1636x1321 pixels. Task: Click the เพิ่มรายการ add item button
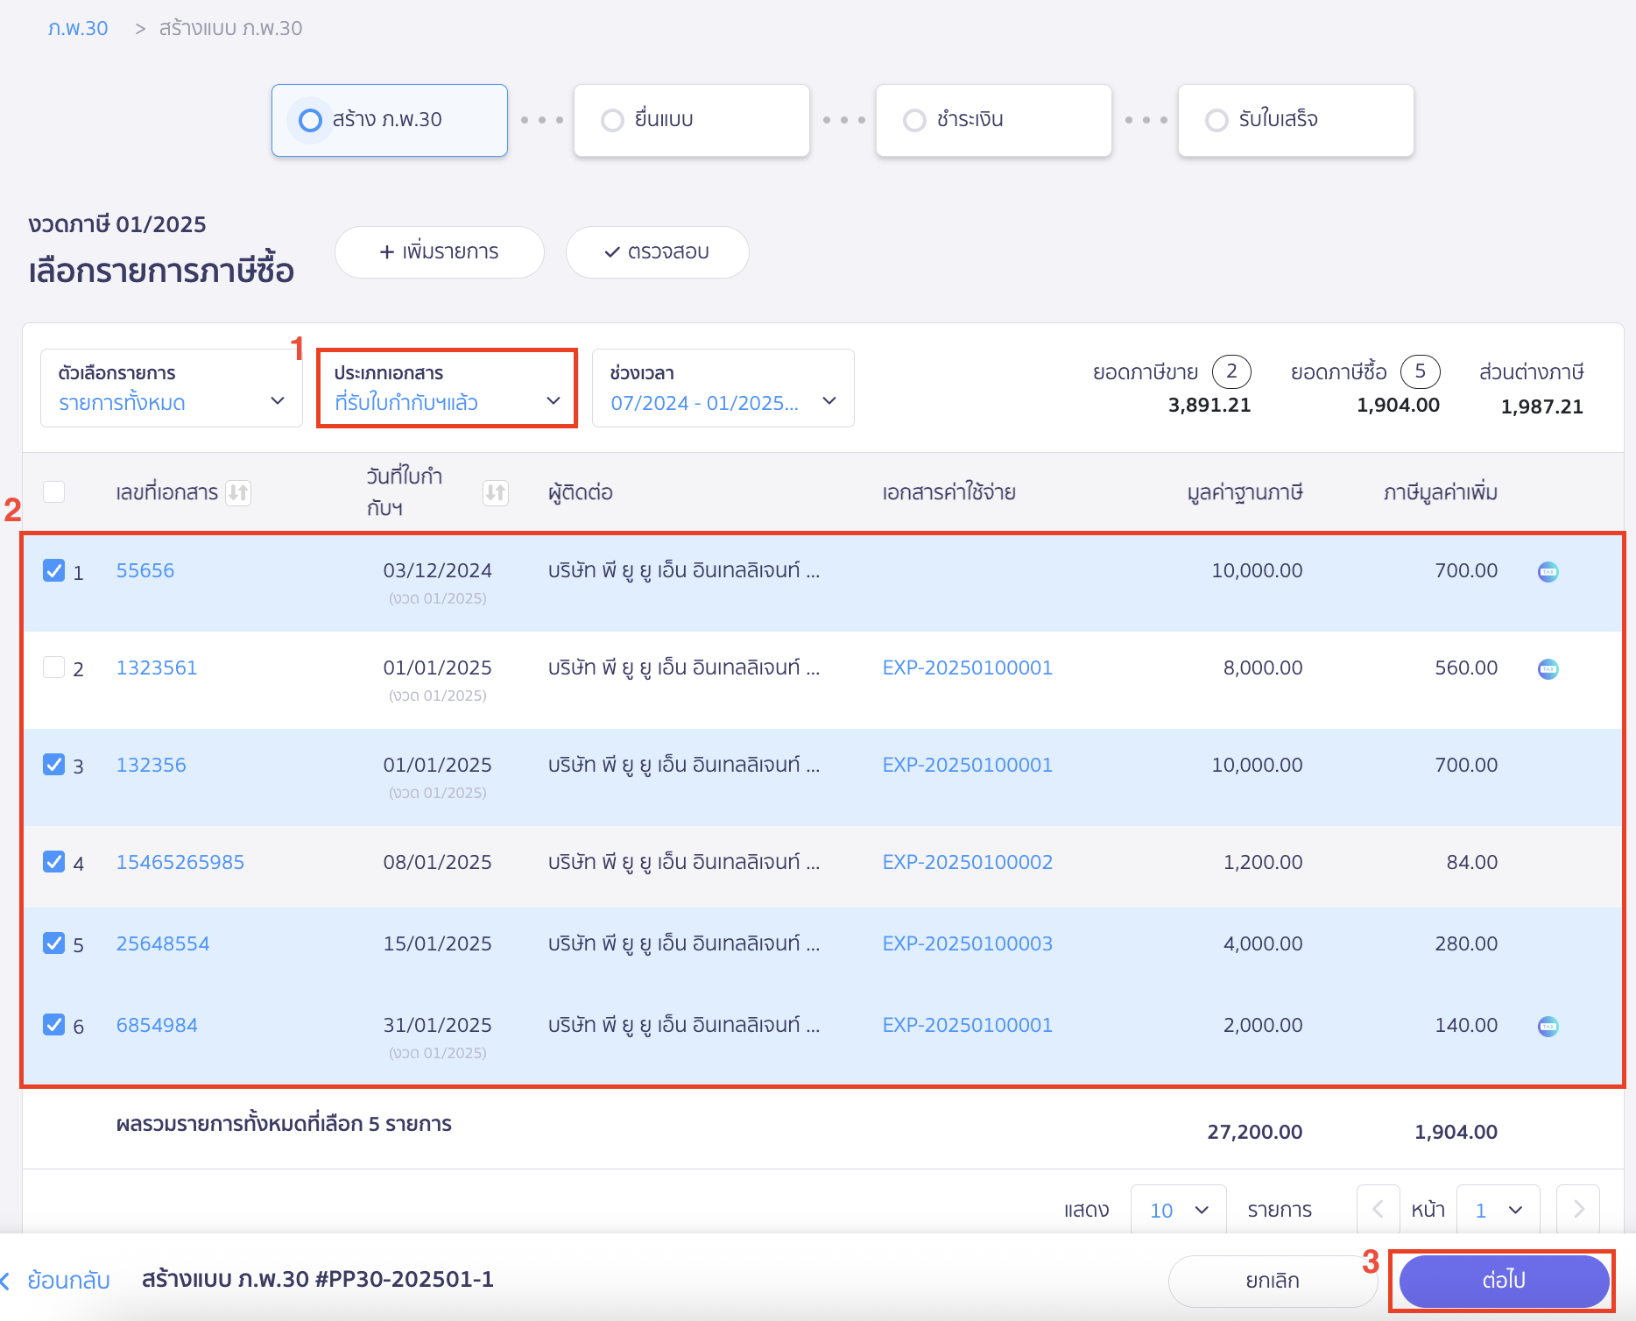[439, 252]
